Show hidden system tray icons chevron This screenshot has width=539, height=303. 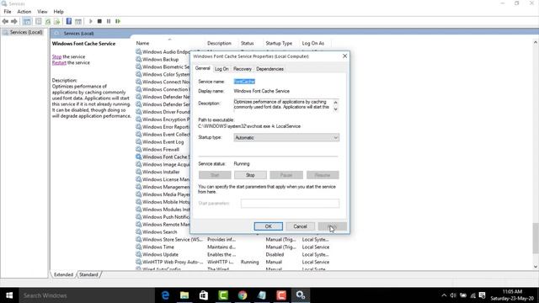click(x=444, y=295)
